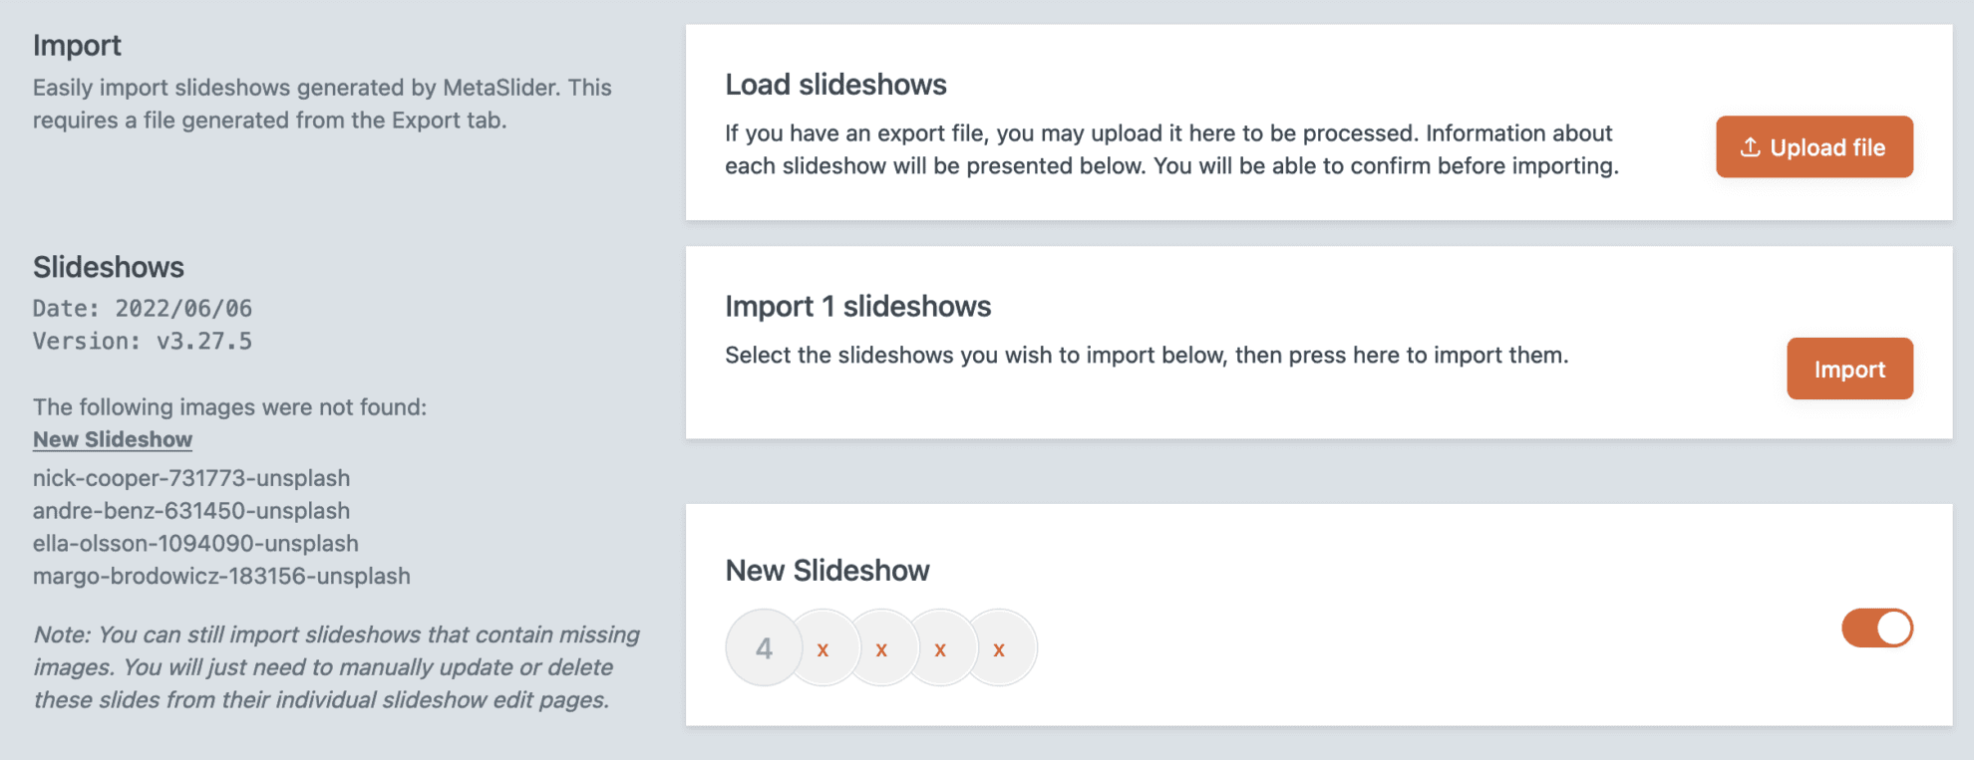Click the upload arrow icon on Upload file button
Viewport: 1974px width, 760px height.
(1750, 146)
